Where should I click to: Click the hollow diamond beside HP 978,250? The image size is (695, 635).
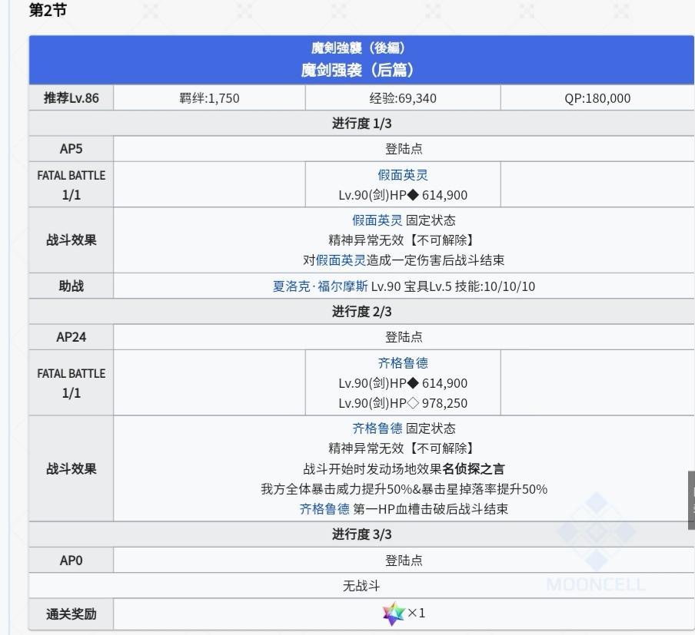point(413,403)
